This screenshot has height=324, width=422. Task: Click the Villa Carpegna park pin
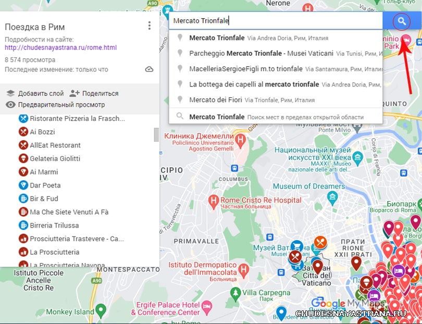pyautogui.click(x=236, y=294)
